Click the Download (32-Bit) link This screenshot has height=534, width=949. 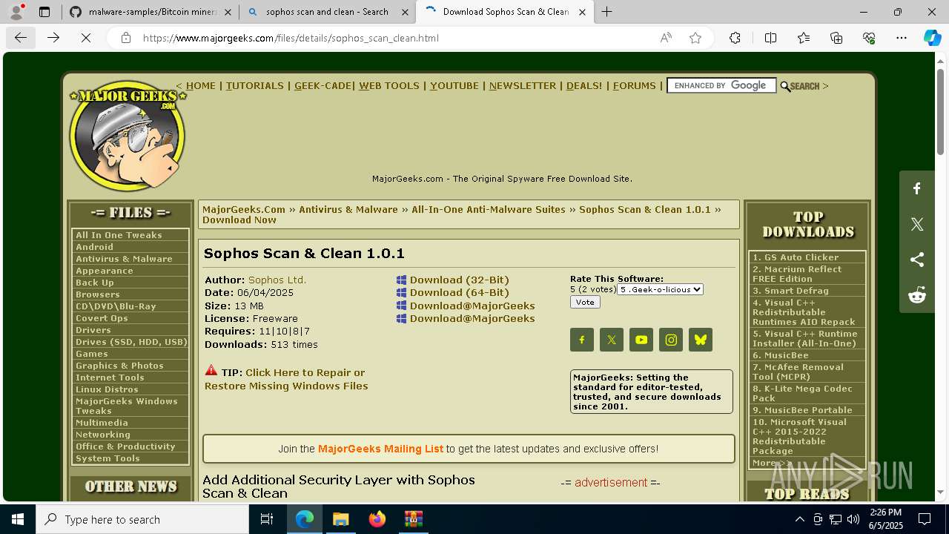point(460,280)
